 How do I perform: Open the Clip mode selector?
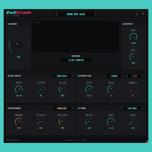[135, 76]
